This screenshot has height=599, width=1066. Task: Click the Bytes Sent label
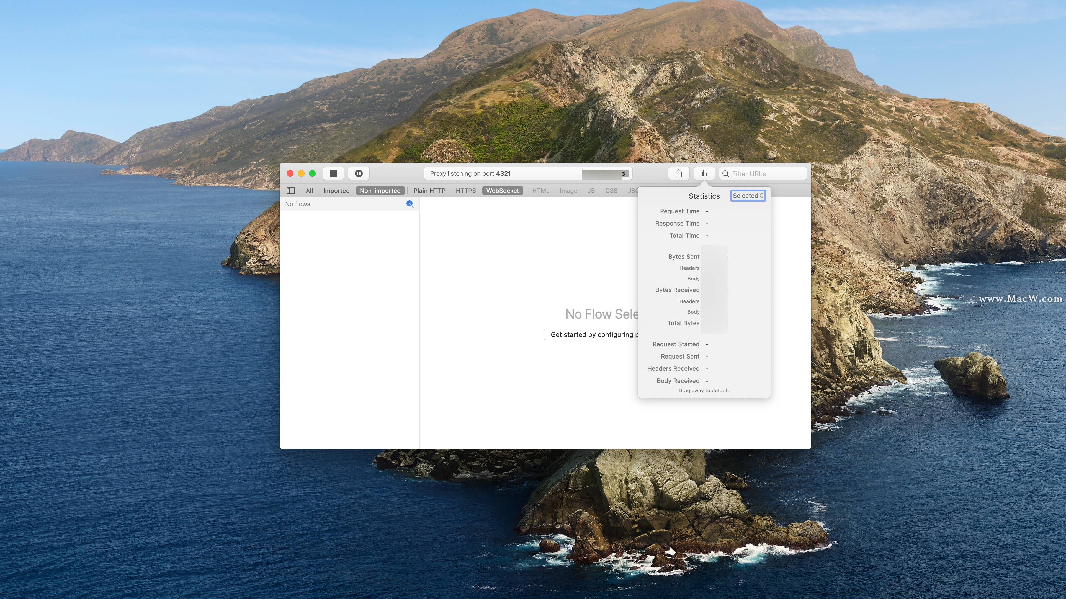point(684,257)
